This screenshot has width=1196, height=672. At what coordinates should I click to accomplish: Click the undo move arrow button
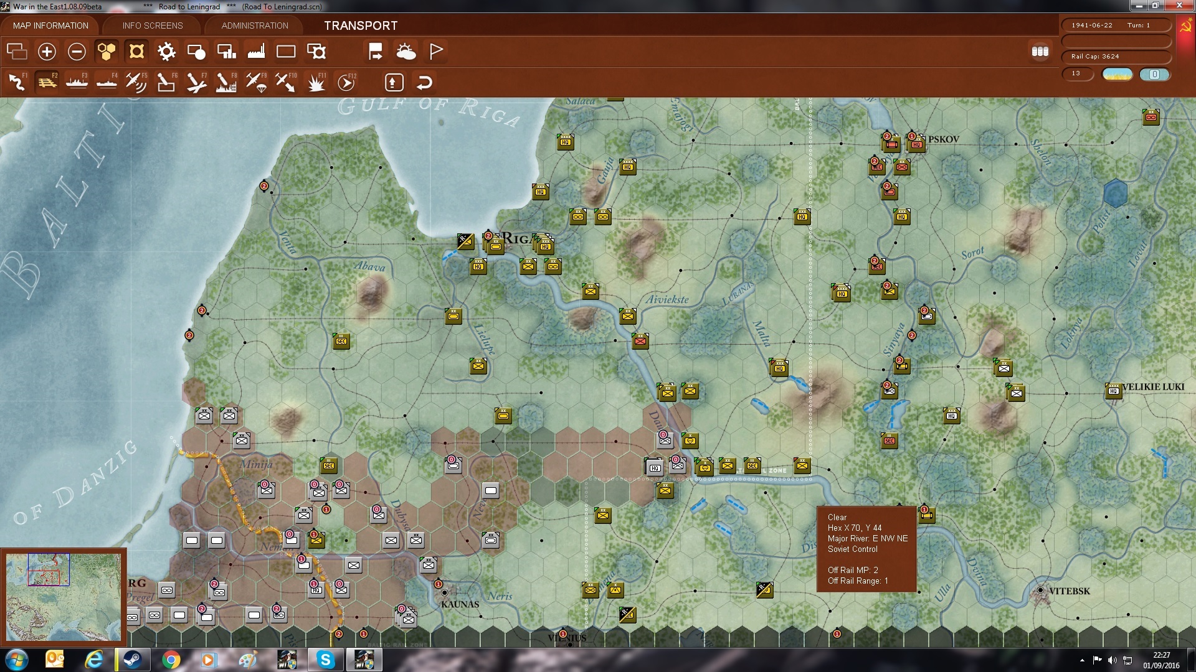[x=424, y=82]
